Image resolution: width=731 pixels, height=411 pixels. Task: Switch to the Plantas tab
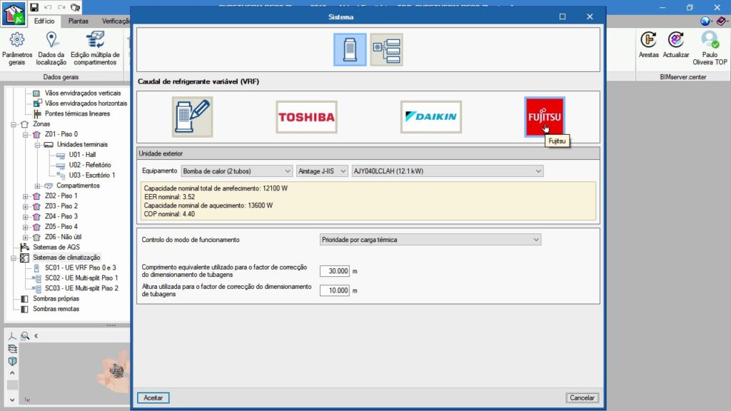79,21
